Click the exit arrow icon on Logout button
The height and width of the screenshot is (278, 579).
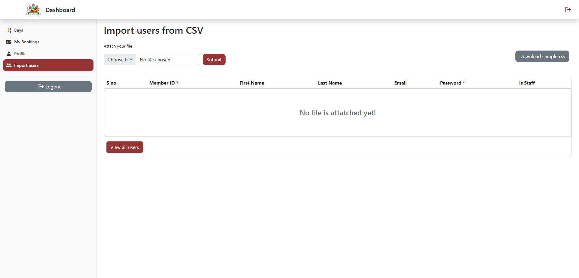(40, 87)
